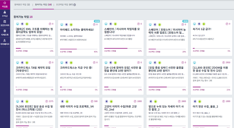234x128 pixels.
Task: Click 13% progress label on XML card
Action: click(x=51, y=51)
